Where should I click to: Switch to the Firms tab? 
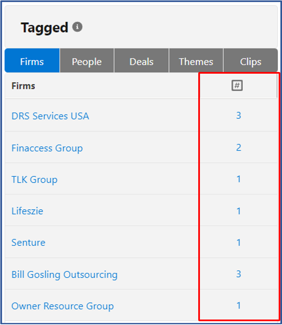32,61
